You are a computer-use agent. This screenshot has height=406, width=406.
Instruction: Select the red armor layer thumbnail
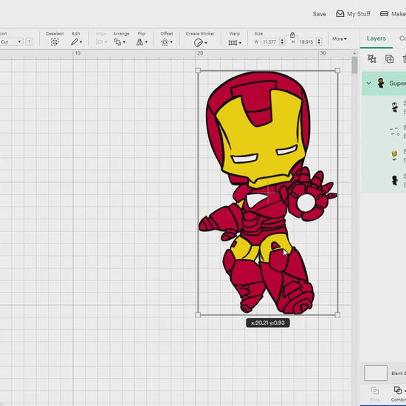tap(395, 107)
